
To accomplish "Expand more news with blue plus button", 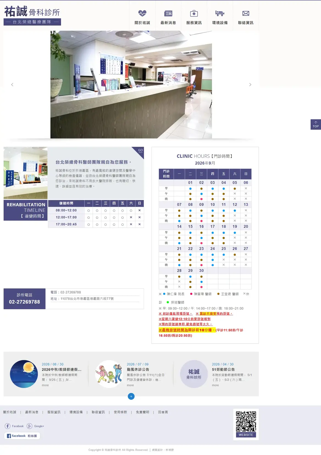I will (131, 396).
